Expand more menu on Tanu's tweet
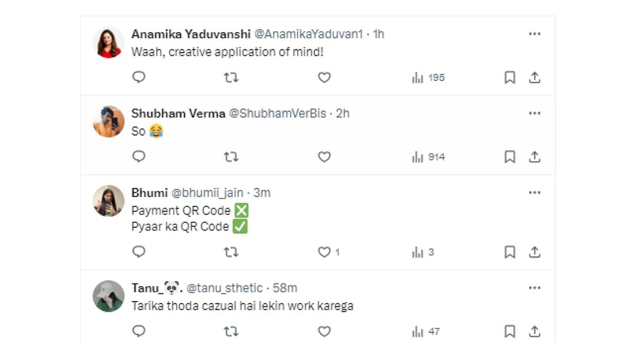The width and height of the screenshot is (637, 358). (x=535, y=288)
